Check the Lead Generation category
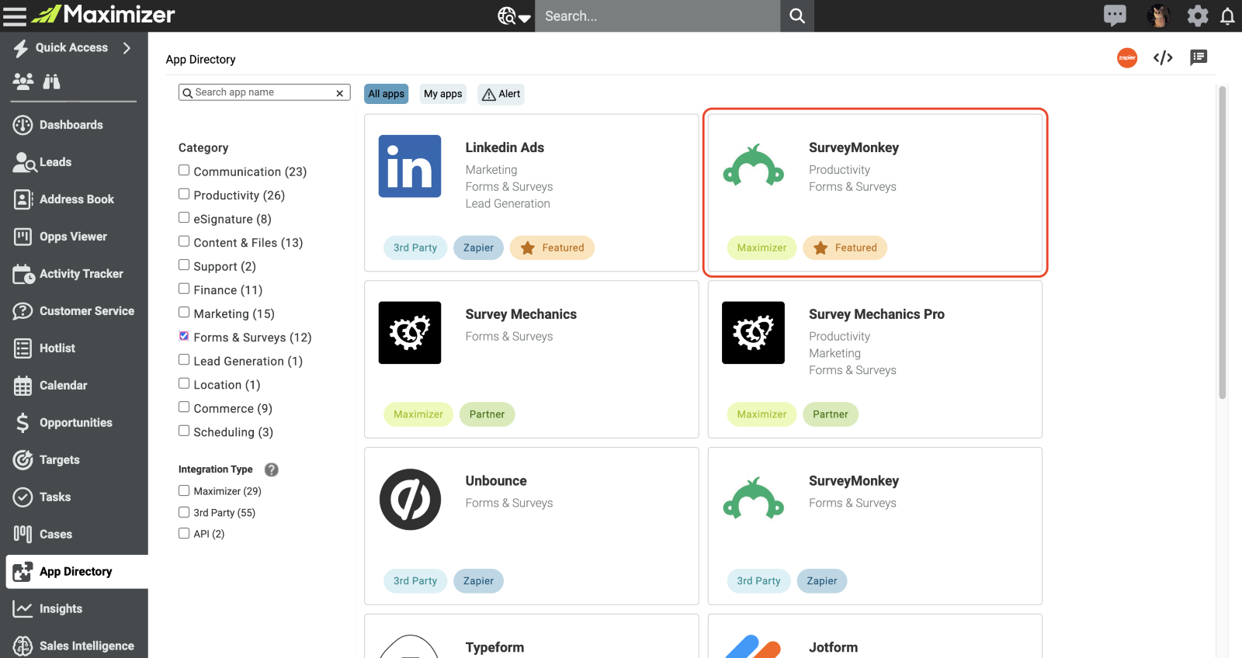The width and height of the screenshot is (1242, 658). [184, 360]
